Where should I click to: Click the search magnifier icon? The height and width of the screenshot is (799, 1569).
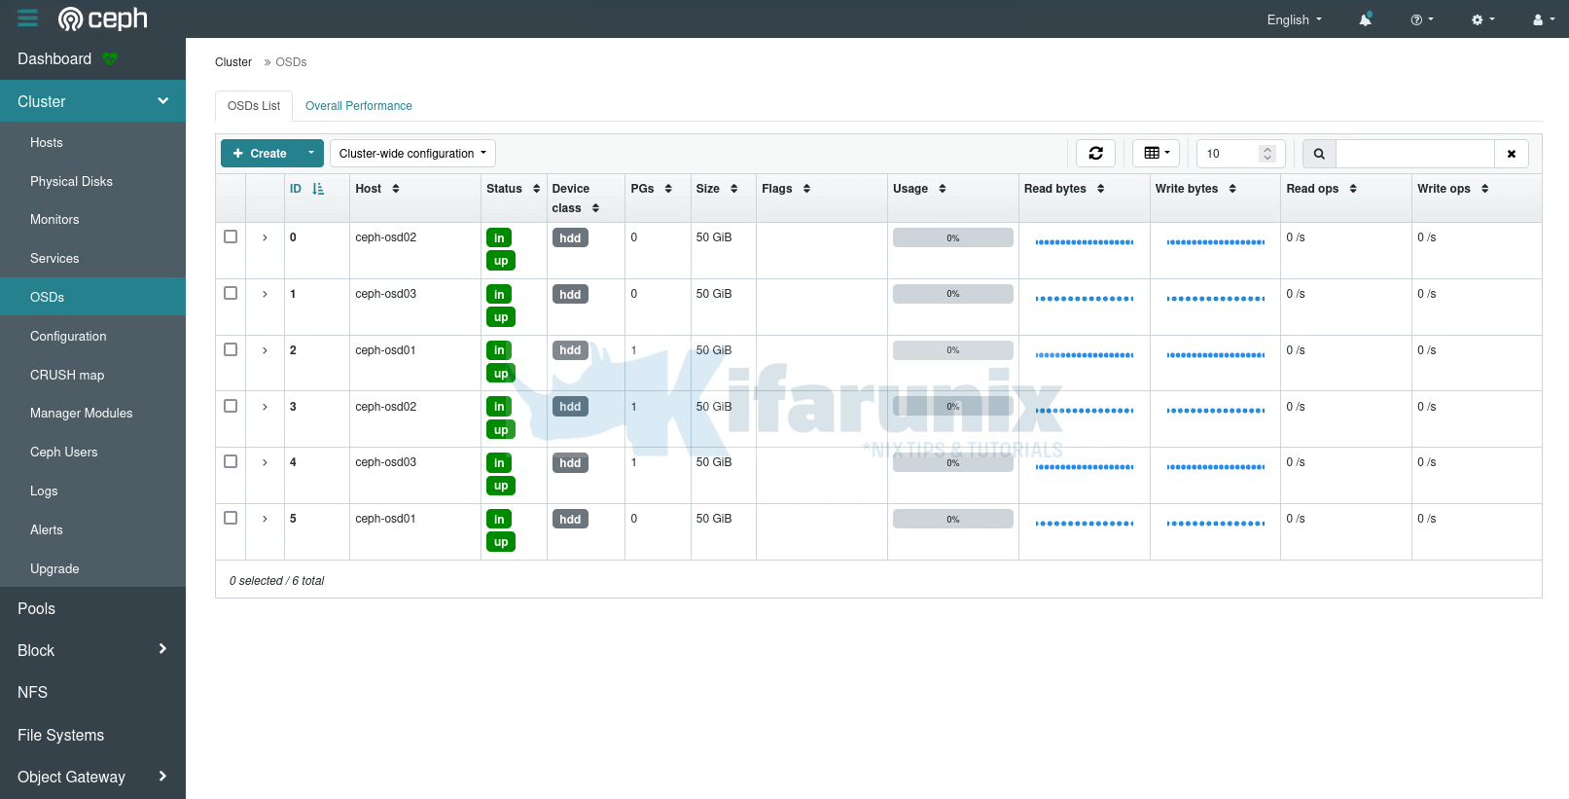[x=1319, y=154]
